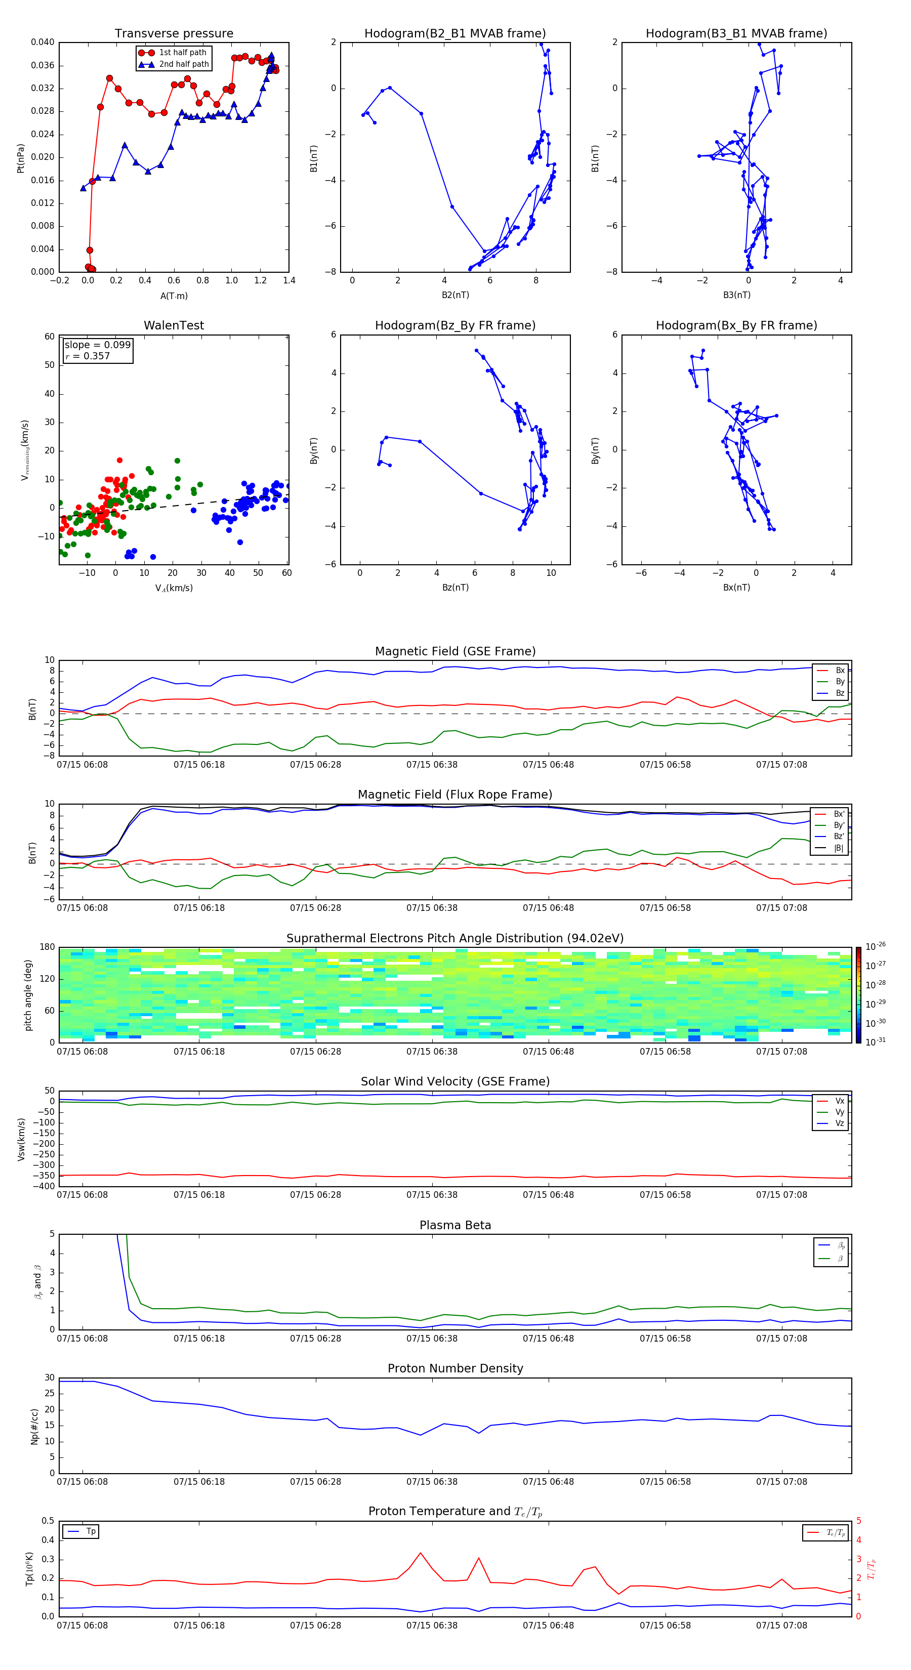Click the Magnetic Field (GSE Frame) title
The width and height of the screenshot is (911, 1670).
click(x=455, y=651)
